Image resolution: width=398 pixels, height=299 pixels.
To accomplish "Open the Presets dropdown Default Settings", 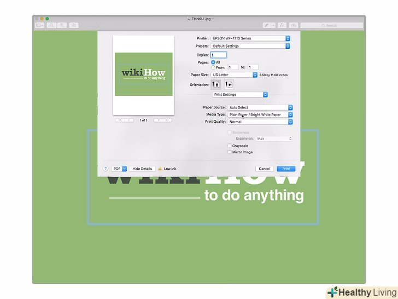I will coord(250,46).
